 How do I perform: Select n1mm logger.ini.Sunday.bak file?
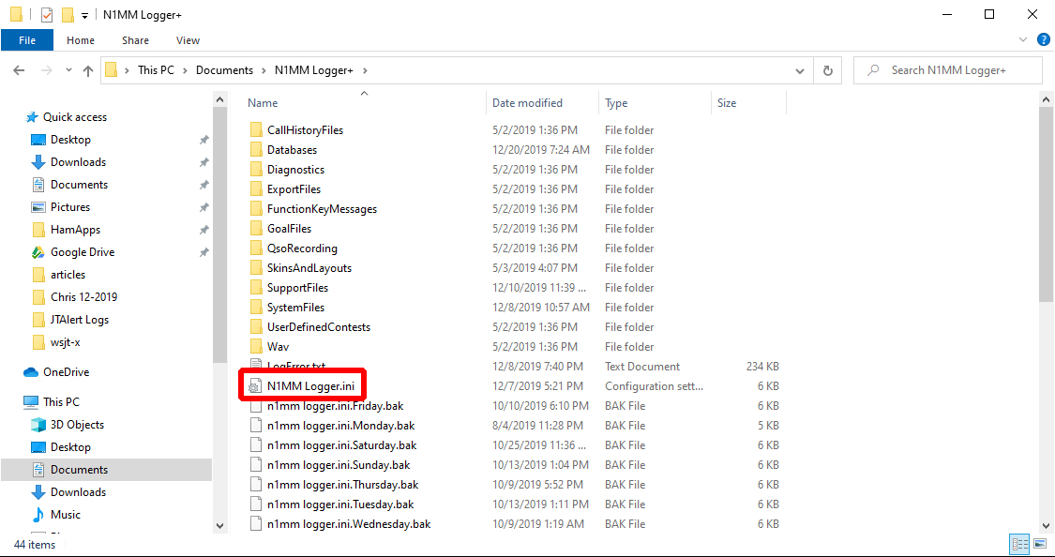coord(339,465)
